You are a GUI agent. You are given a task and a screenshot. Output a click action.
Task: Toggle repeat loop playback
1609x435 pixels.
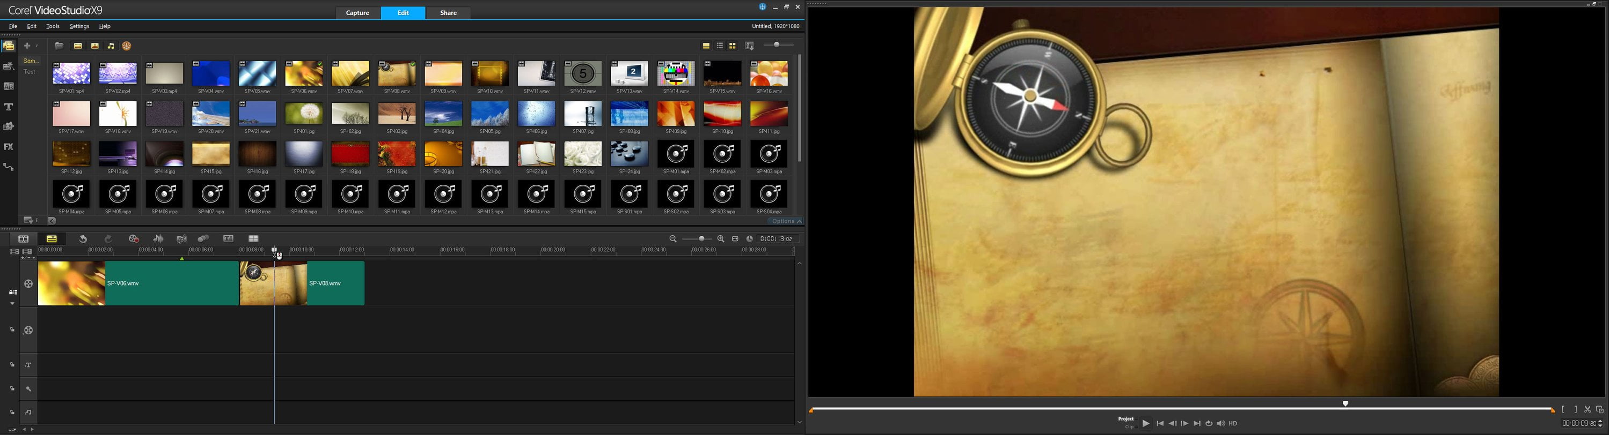1209,424
